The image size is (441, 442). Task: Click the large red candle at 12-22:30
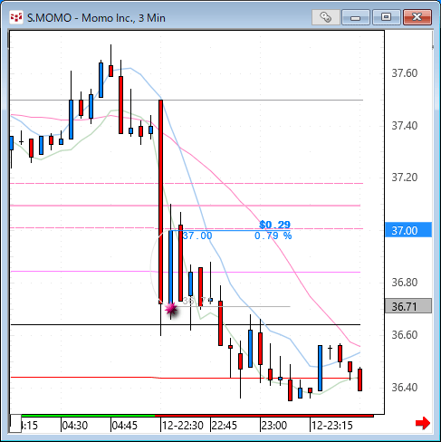pos(161,202)
